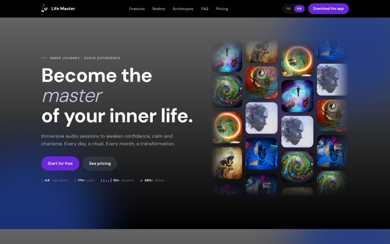390x244 pixels.
Task: Select the EN language option
Action: [x=299, y=9]
